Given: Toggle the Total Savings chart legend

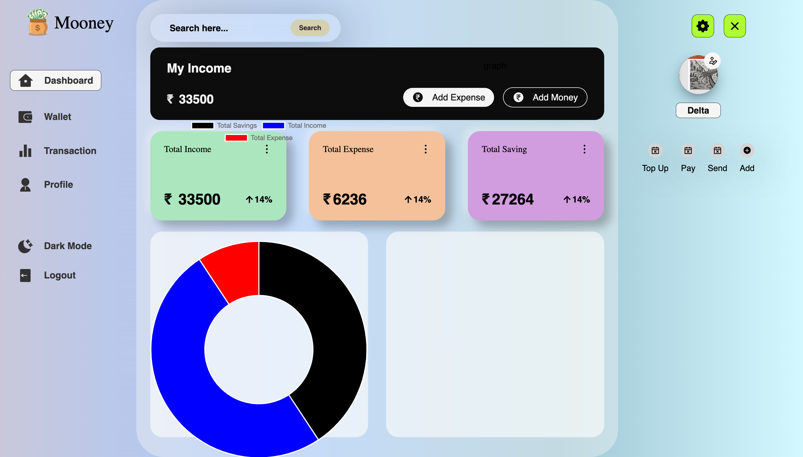Looking at the screenshot, I should tap(224, 126).
